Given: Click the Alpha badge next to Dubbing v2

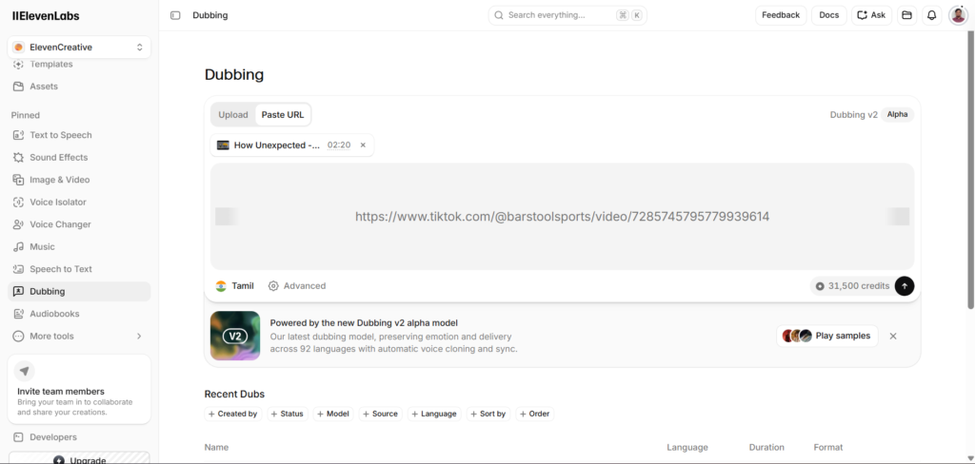Looking at the screenshot, I should pos(897,114).
